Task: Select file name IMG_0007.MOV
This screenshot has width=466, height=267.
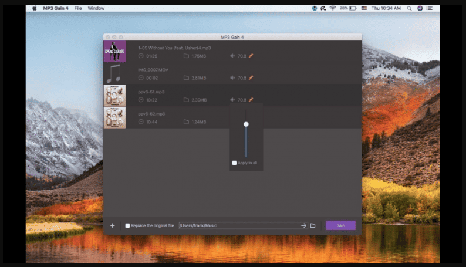Action: (x=153, y=70)
